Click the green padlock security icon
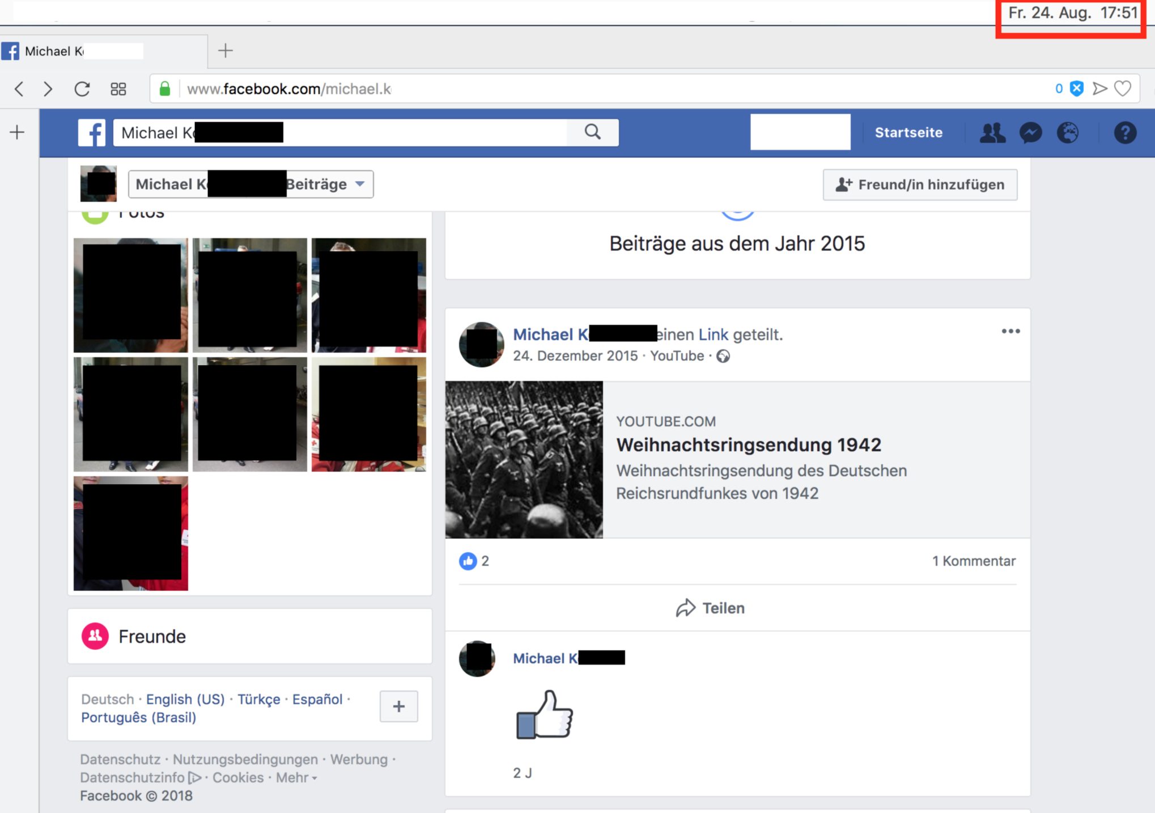1155x813 pixels. (x=165, y=88)
